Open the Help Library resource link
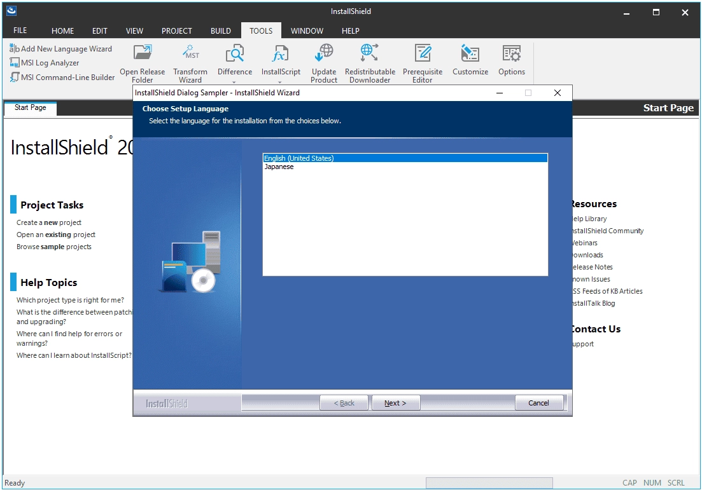The width and height of the screenshot is (702, 490). [x=589, y=219]
